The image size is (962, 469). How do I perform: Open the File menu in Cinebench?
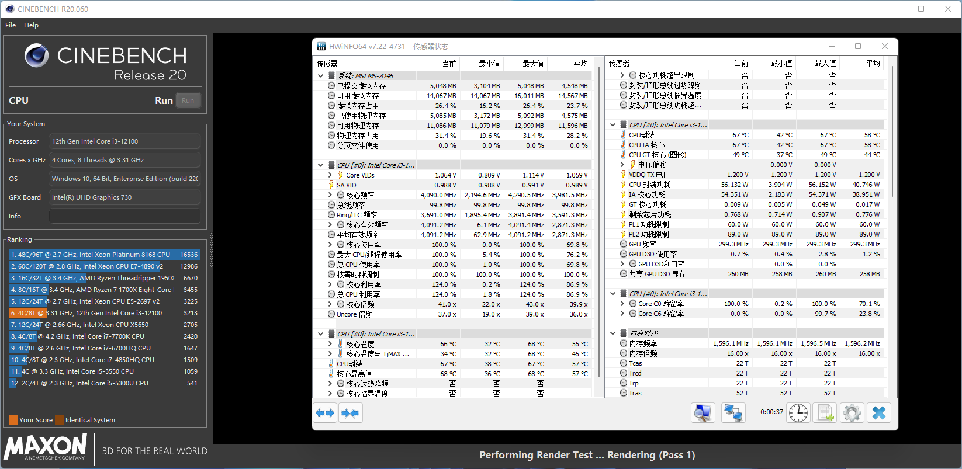[11, 25]
